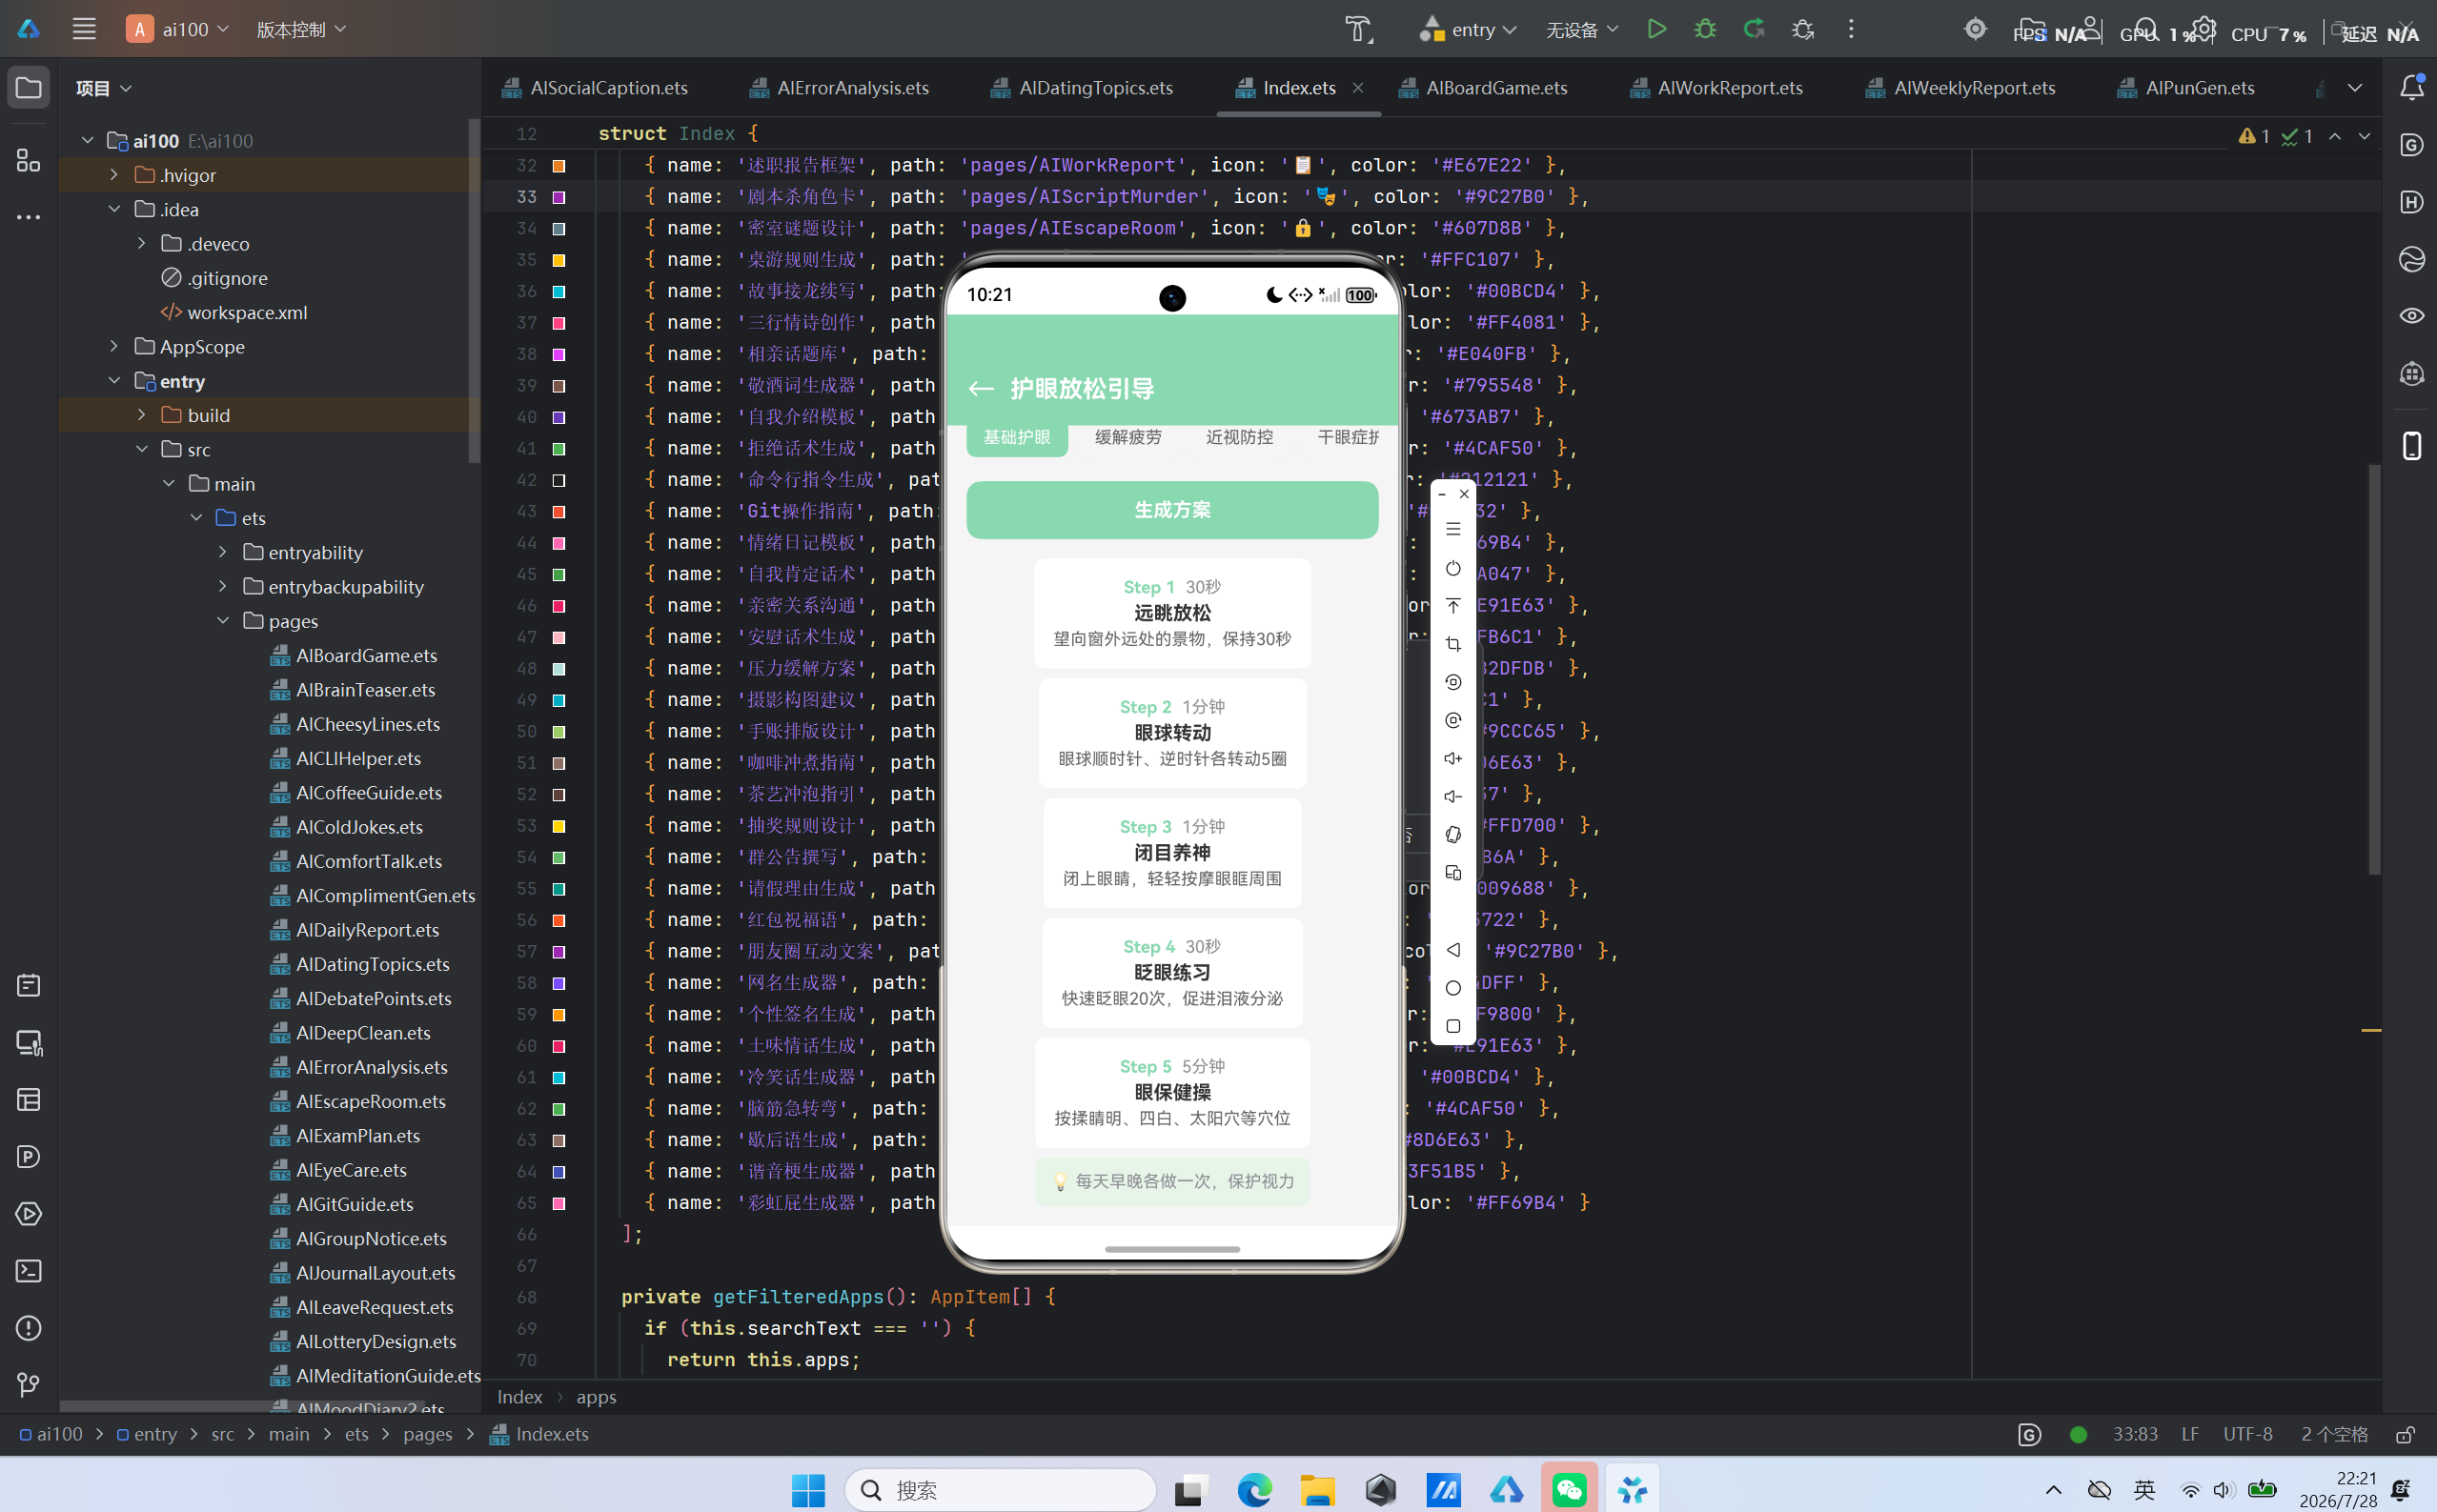Open the previewer eye icon in right sidebar
The width and height of the screenshot is (2437, 1512).
(2411, 316)
